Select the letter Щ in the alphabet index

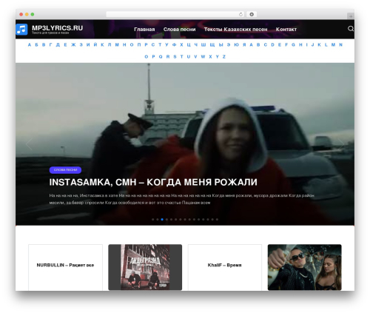(212, 45)
